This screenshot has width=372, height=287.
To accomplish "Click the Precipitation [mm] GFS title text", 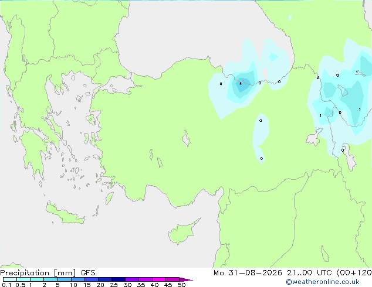I will click(48, 273).
